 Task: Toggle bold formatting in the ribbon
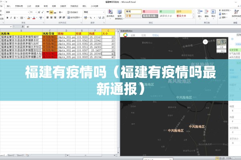point(7,18)
